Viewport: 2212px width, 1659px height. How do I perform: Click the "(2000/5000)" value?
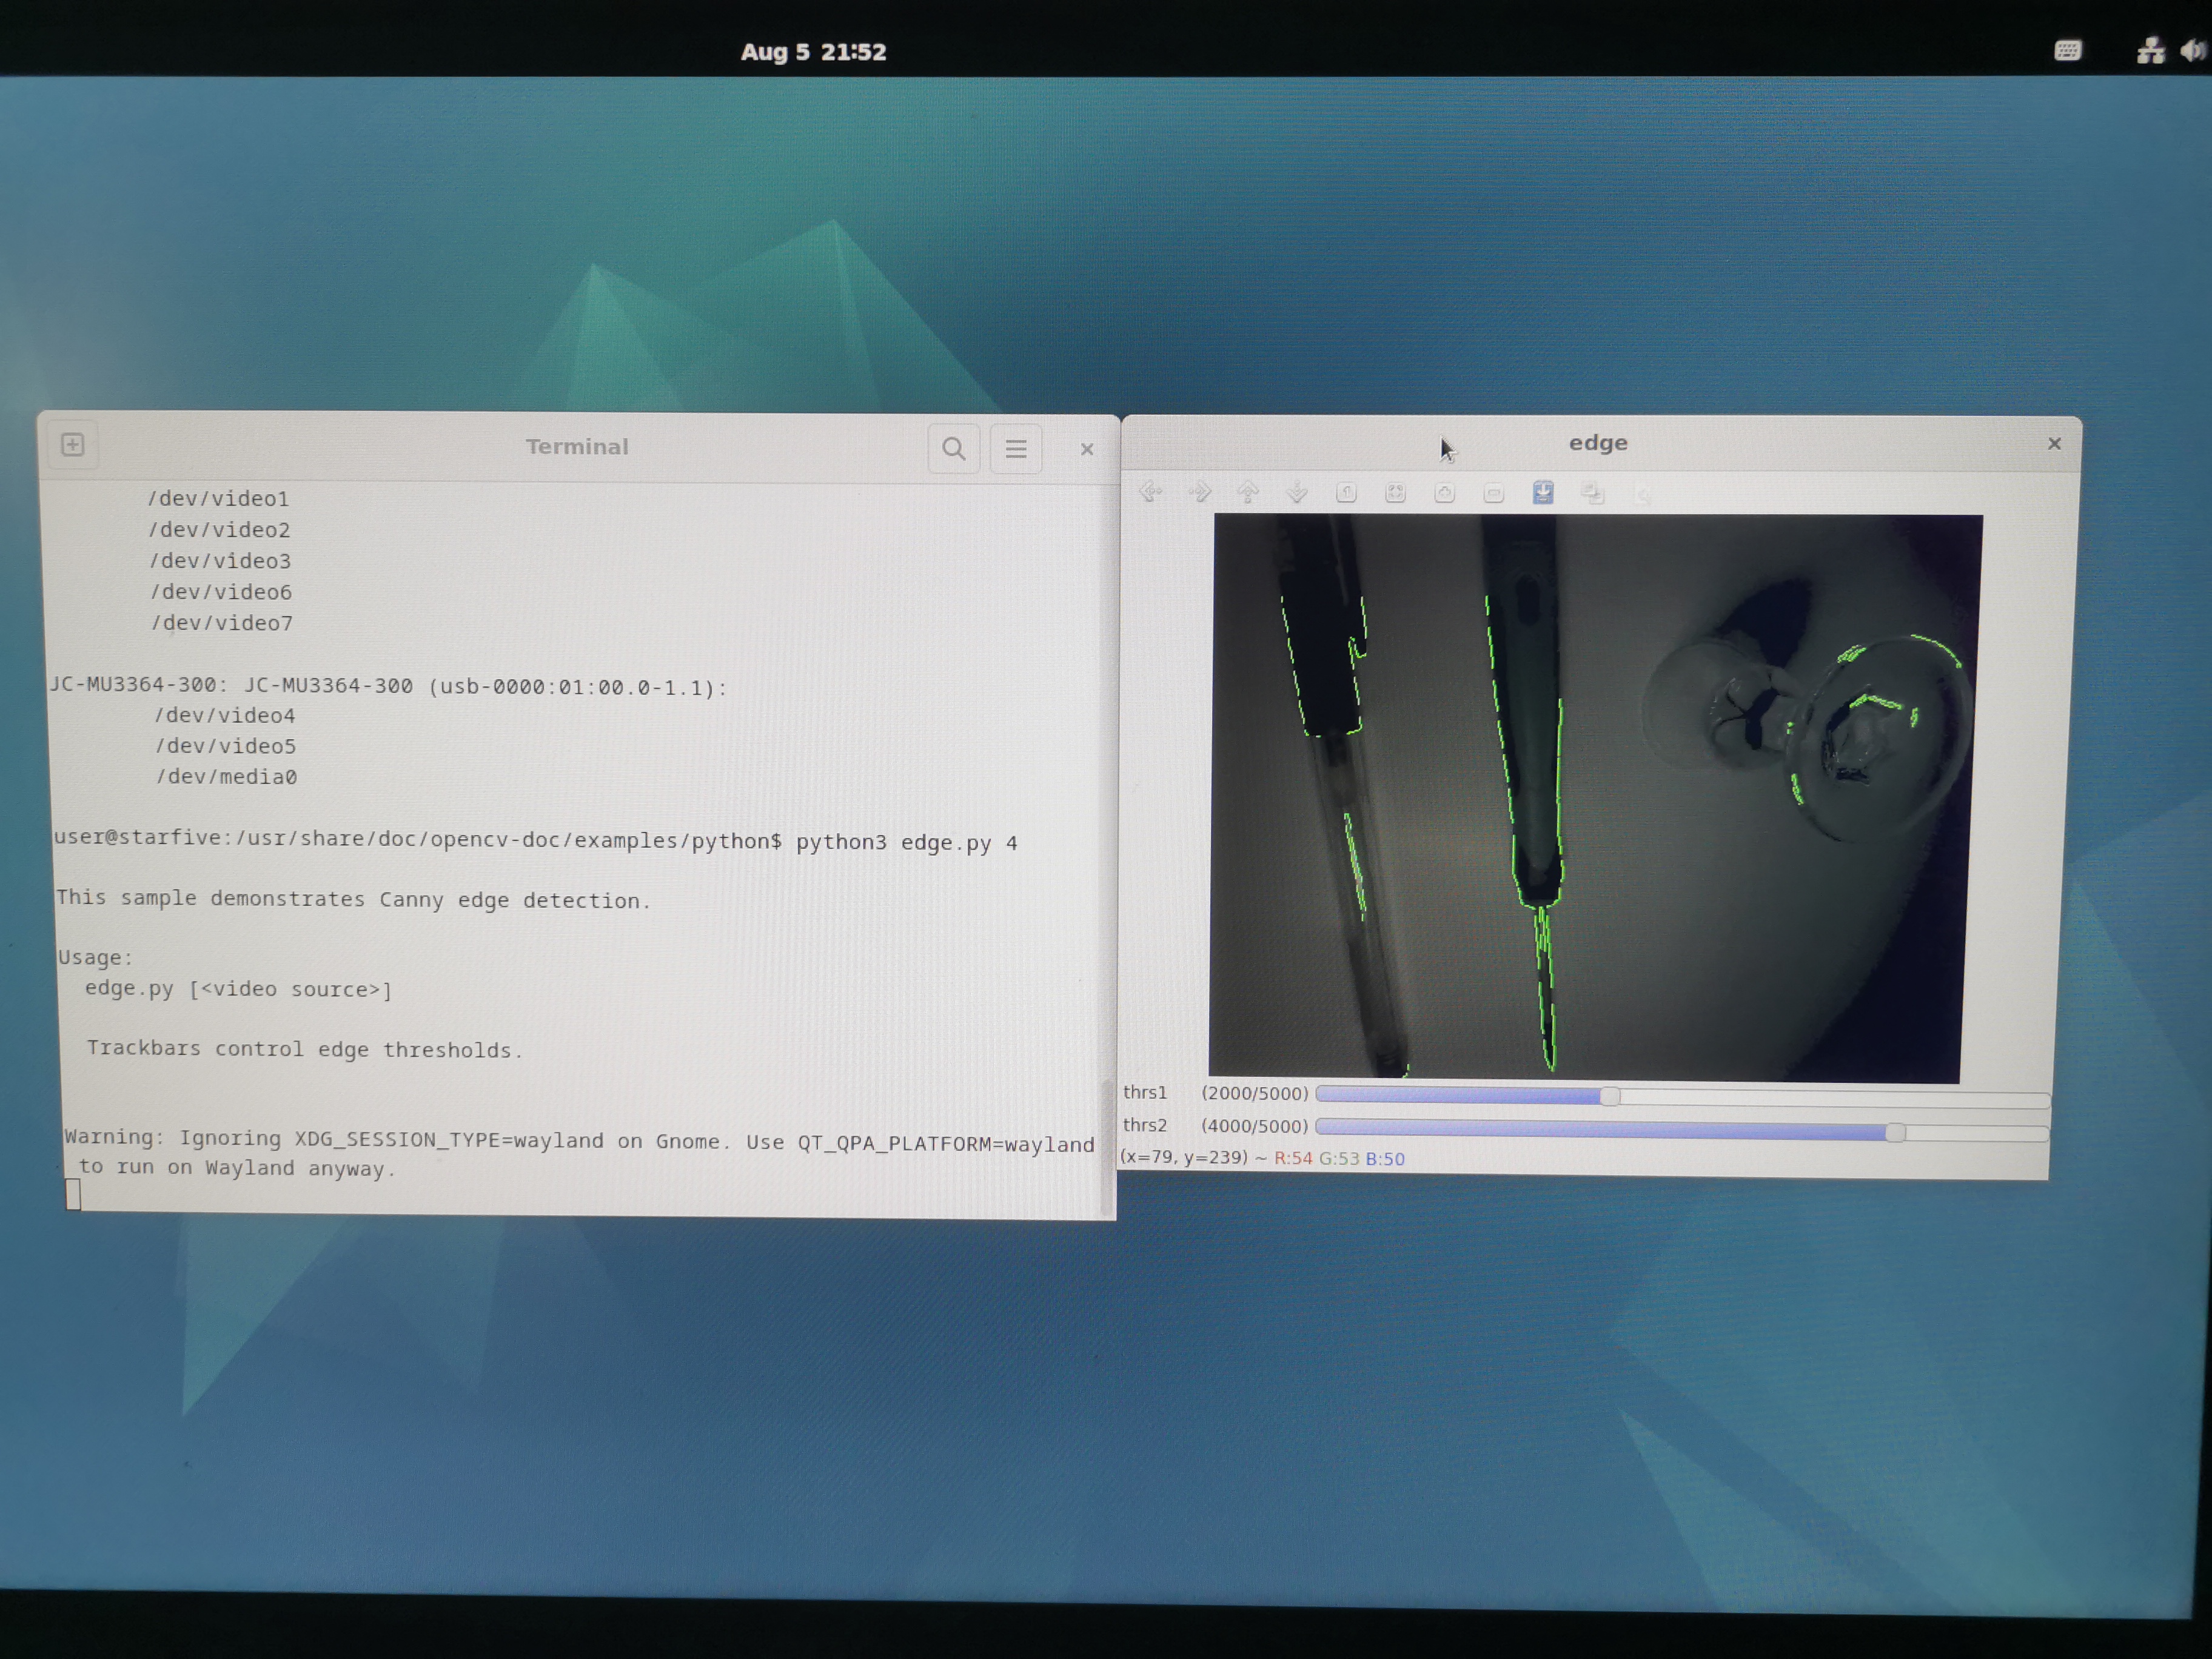point(1254,1093)
